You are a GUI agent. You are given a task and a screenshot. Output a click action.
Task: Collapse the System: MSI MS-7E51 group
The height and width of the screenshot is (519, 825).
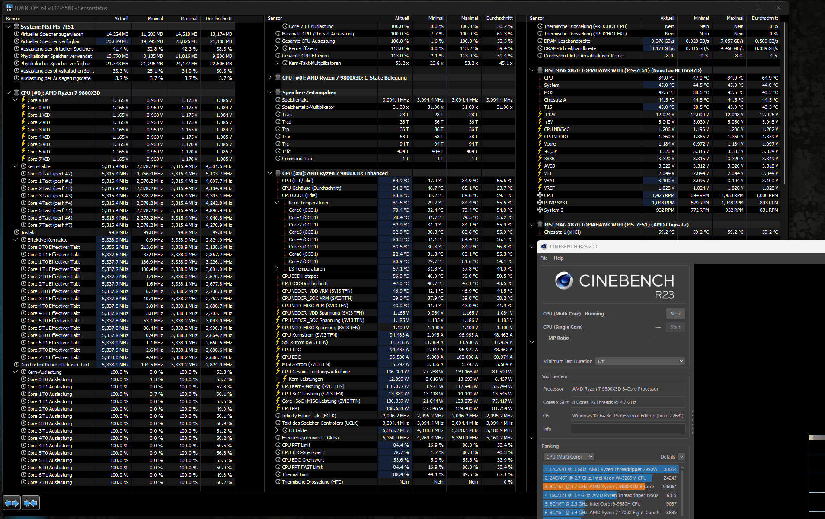coord(8,27)
